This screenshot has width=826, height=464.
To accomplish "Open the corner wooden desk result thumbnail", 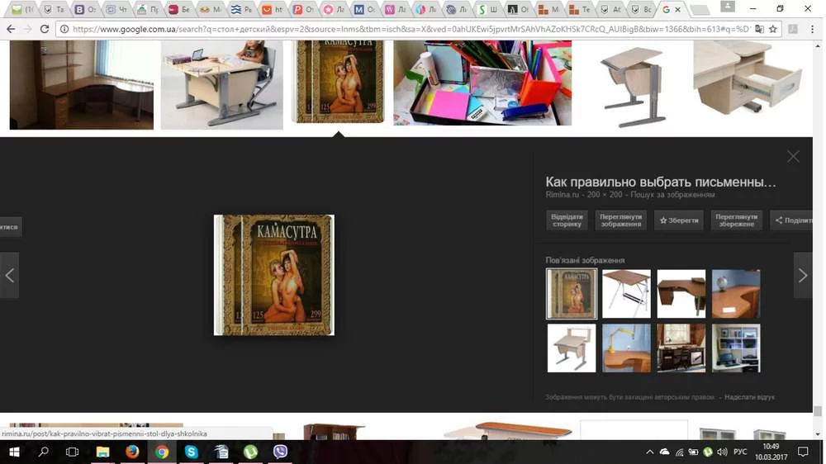I will (82, 85).
